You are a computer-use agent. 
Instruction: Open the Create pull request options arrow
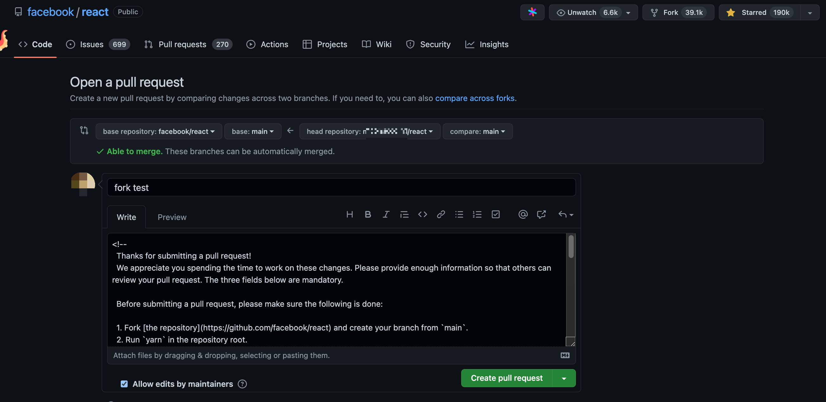click(564, 378)
